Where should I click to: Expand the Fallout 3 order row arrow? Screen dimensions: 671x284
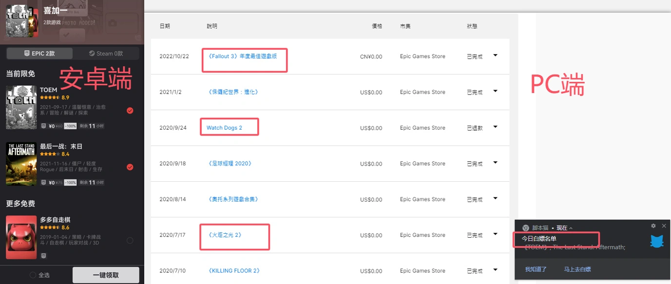(496, 56)
